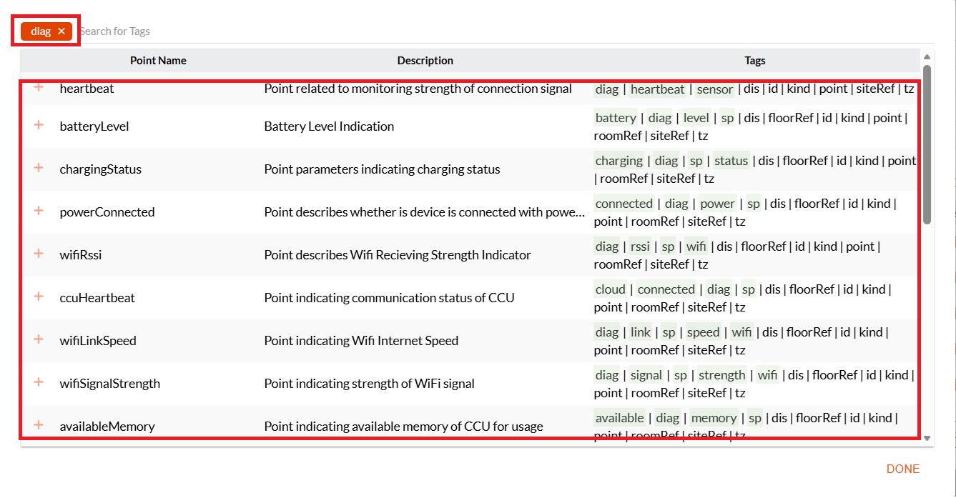Viewport: 956px width, 498px height.
Task: Click plus icon next to chargingStatus
Action: (39, 168)
